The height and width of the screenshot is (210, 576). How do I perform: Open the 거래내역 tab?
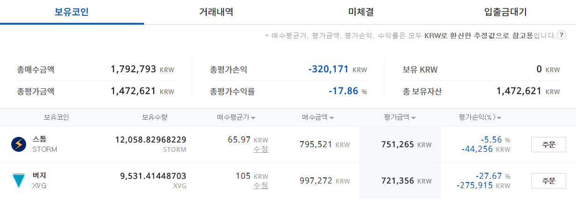click(x=216, y=12)
